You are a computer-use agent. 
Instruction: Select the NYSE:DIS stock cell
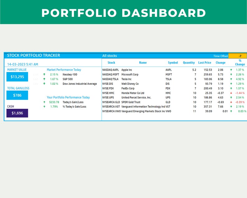108,84
